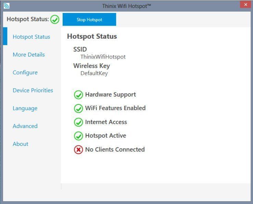
Task: Click the Internet Access green check icon
Action: [x=78, y=122]
